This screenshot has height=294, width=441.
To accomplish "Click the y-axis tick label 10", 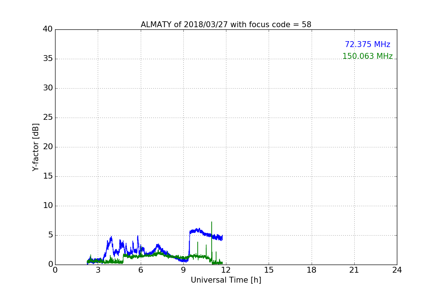I will 48,206.
